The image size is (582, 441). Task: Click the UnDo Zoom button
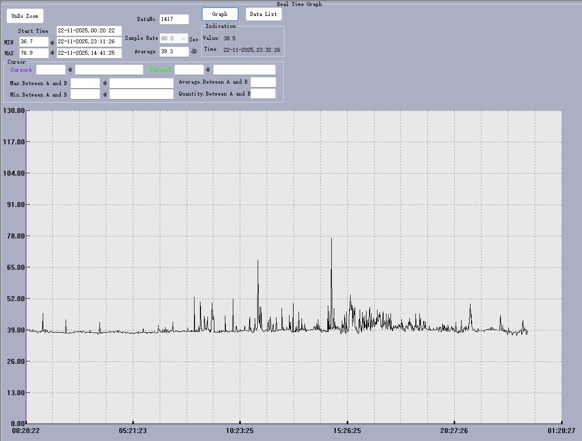(25, 16)
